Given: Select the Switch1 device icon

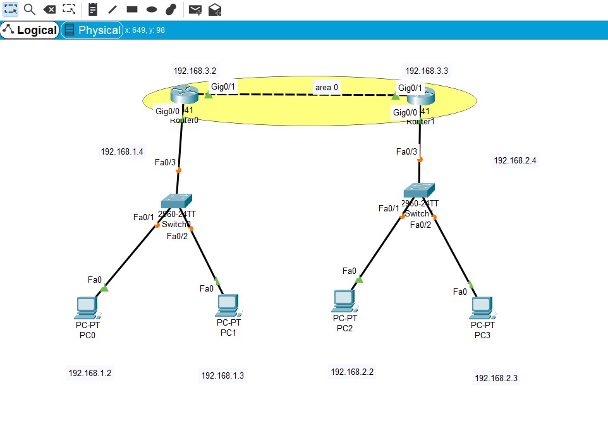Looking at the screenshot, I should 419,191.
